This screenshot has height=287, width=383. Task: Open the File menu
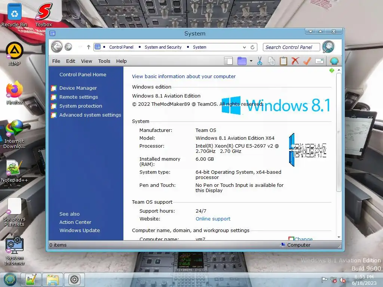(x=56, y=61)
